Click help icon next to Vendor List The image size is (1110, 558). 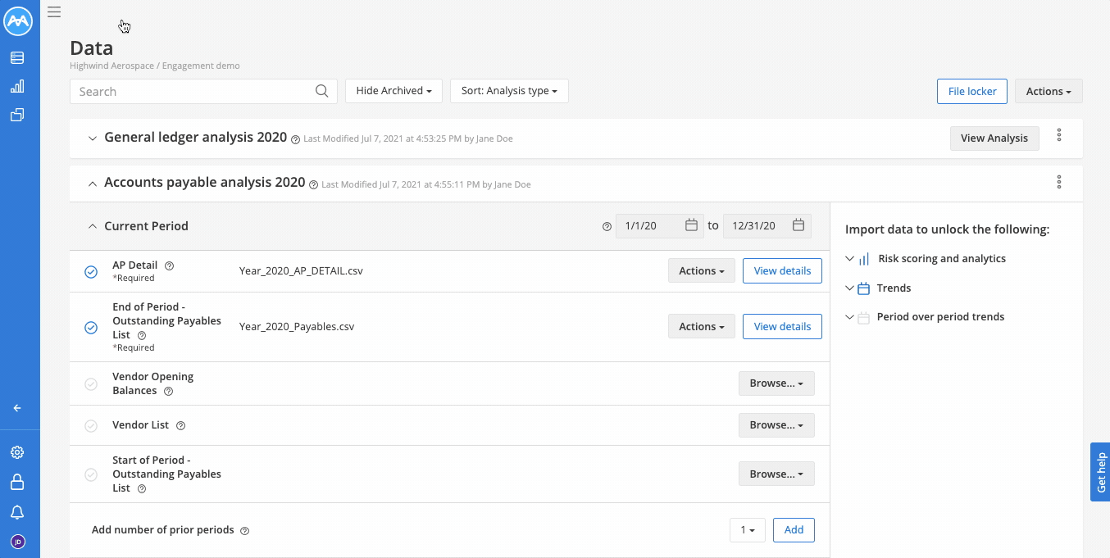(181, 426)
